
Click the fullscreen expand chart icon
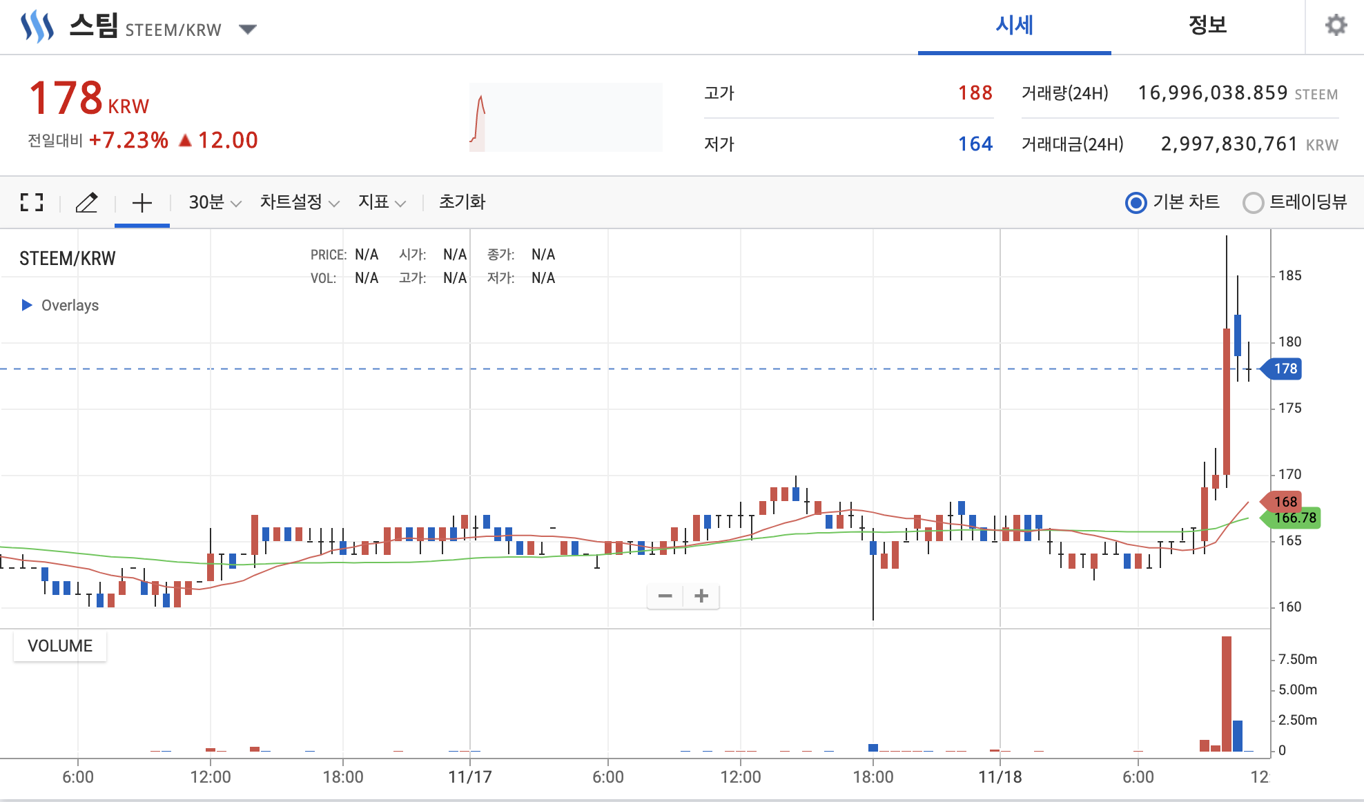[32, 202]
